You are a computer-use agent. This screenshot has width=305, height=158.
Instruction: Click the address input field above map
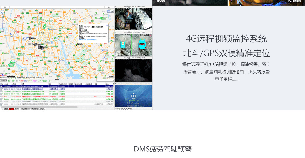(x=57, y=7)
